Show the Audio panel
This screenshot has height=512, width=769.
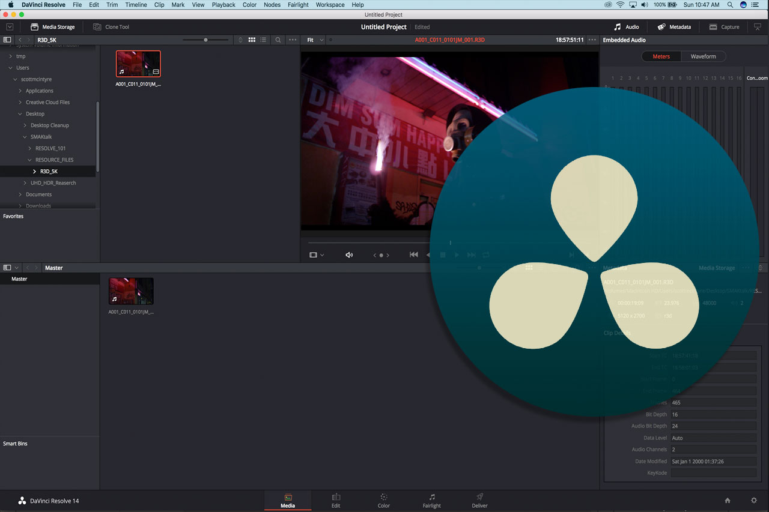coord(626,27)
